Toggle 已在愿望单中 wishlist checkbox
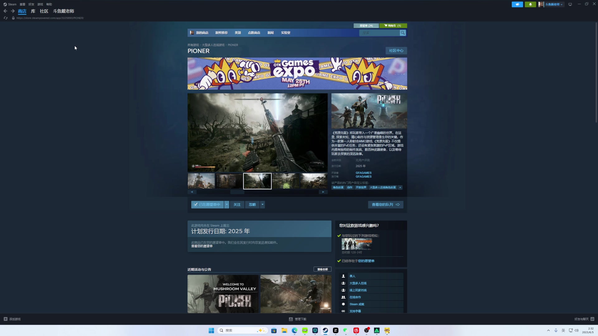 (195, 204)
